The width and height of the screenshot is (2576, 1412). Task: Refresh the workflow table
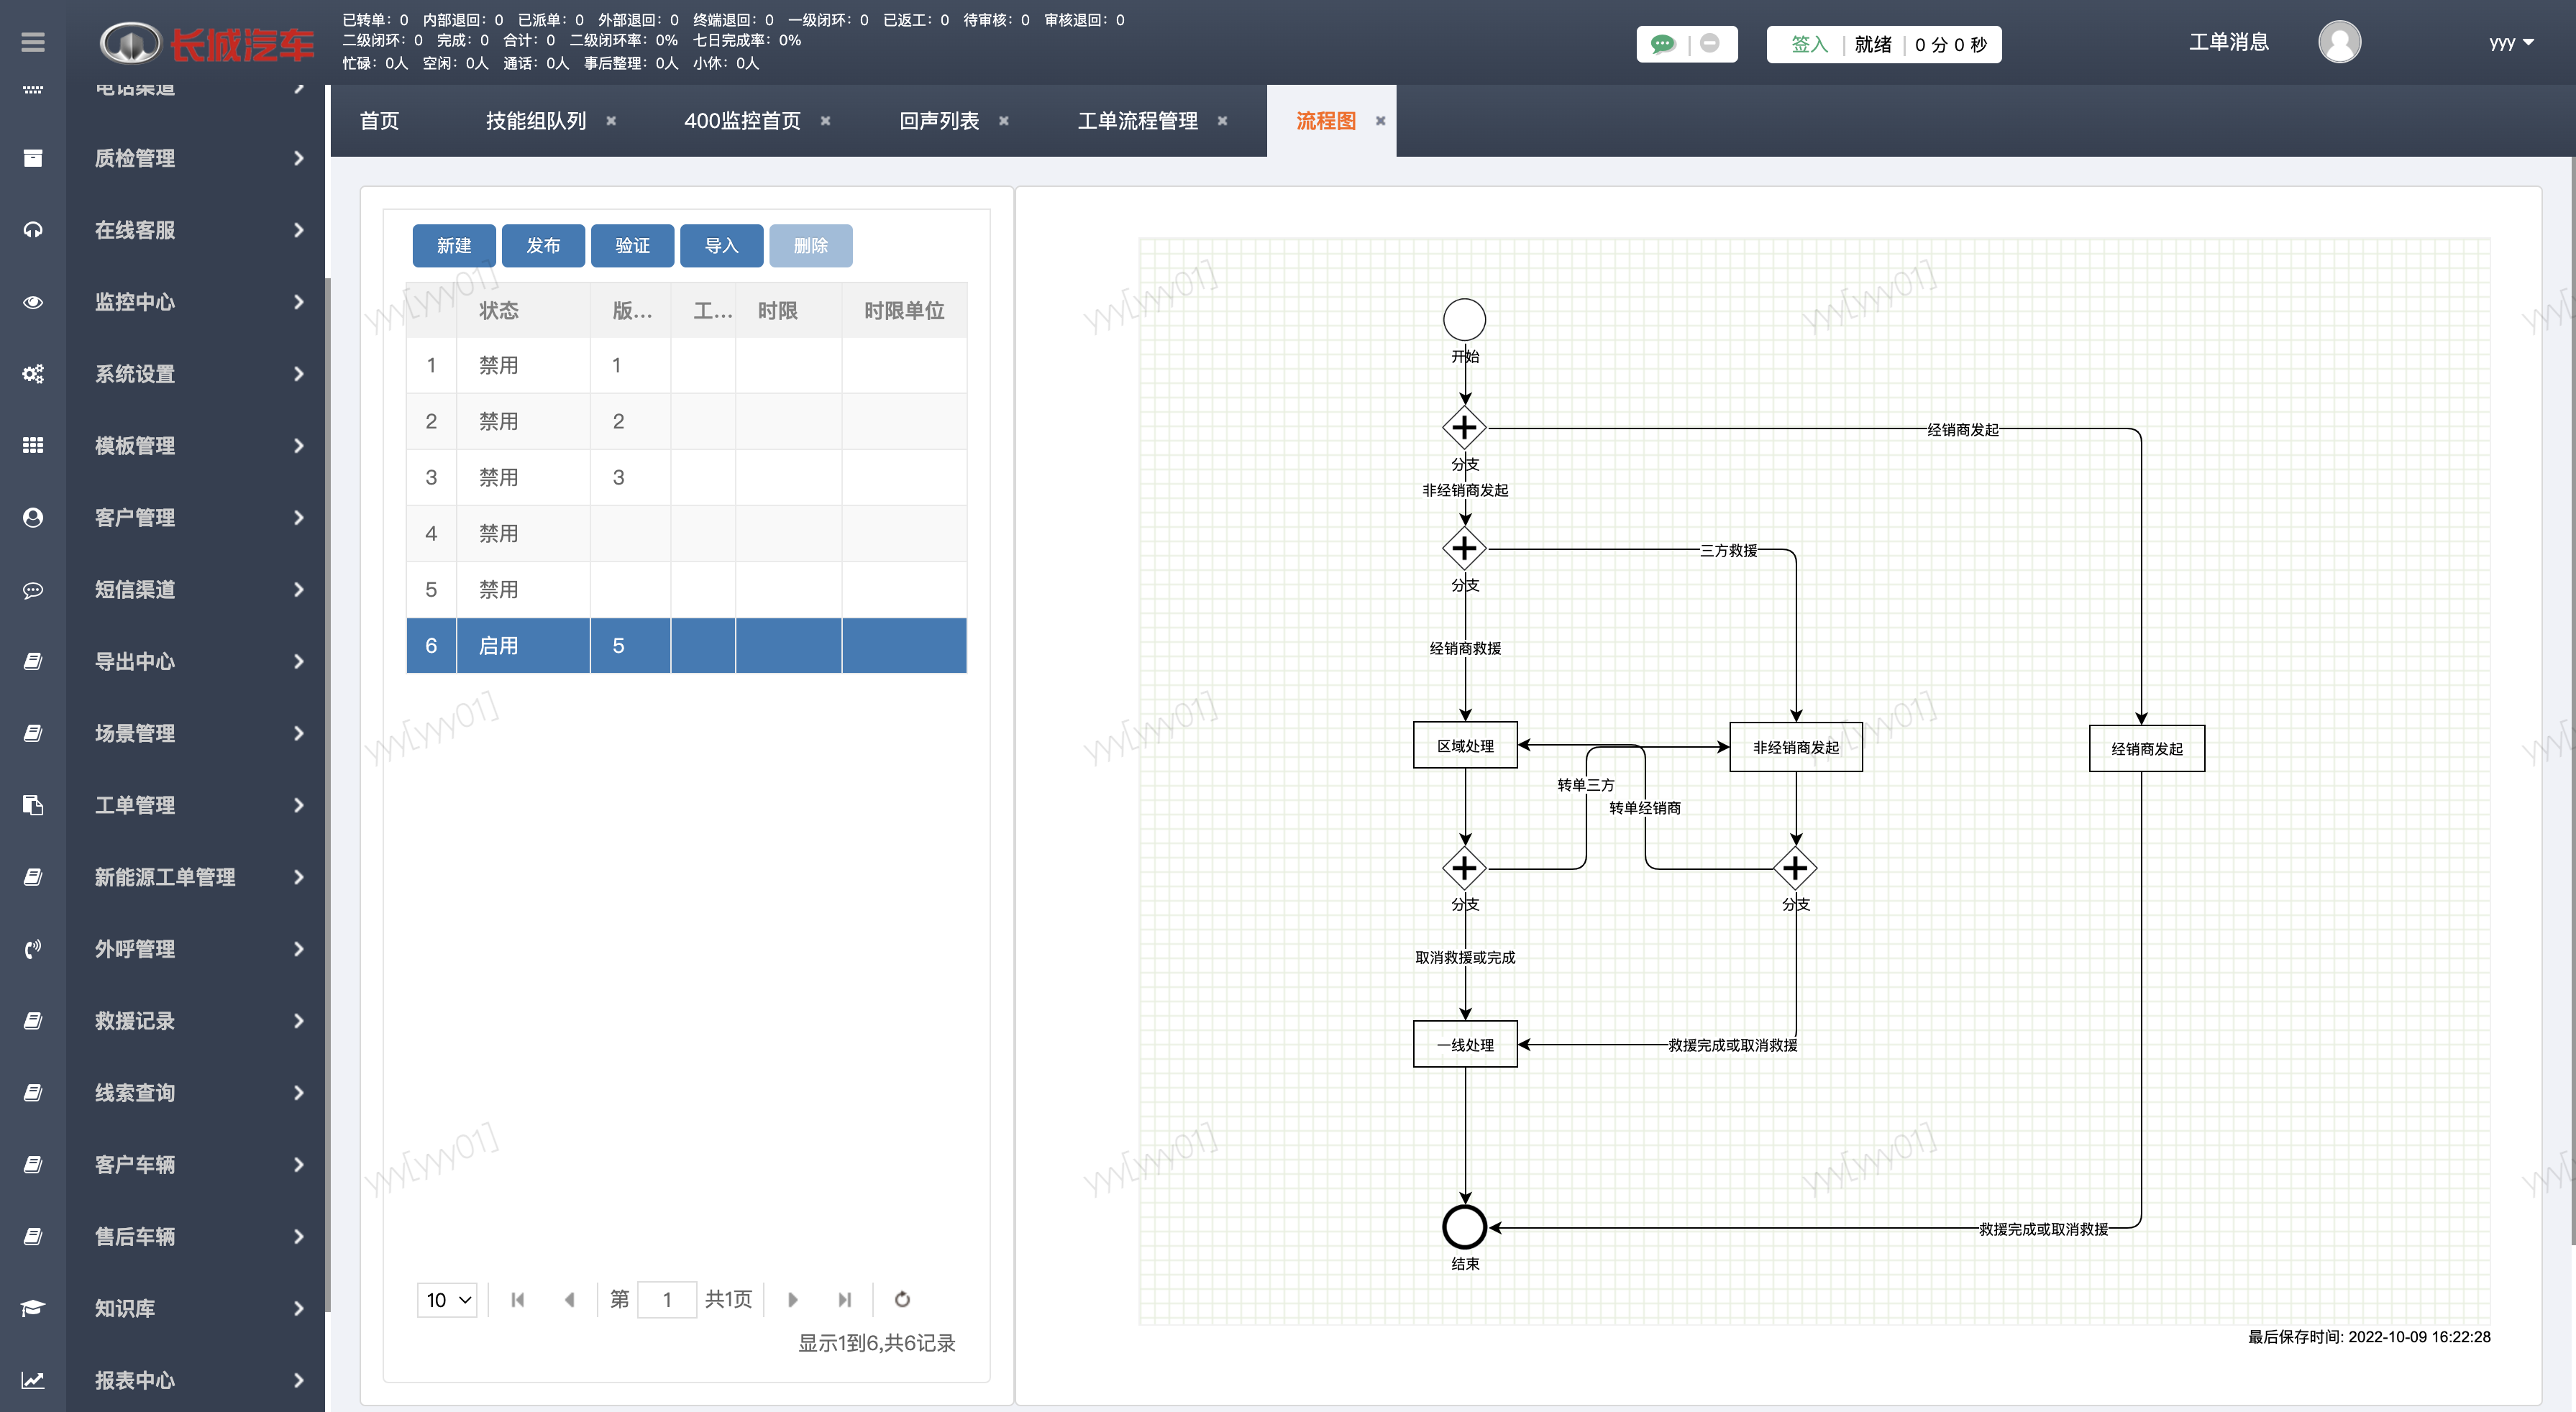902,1299
